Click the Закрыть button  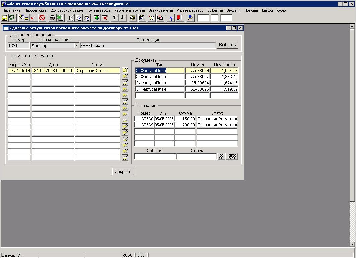[x=123, y=172]
